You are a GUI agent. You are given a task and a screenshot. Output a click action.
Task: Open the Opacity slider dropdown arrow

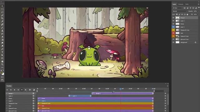(x=199, y=11)
